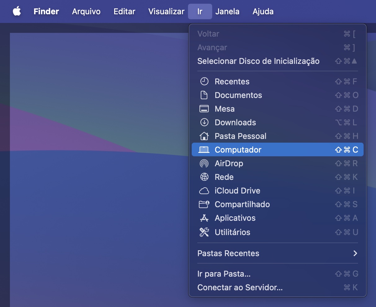Select the Recentes clock icon
Image resolution: width=376 pixels, height=307 pixels.
(204, 81)
